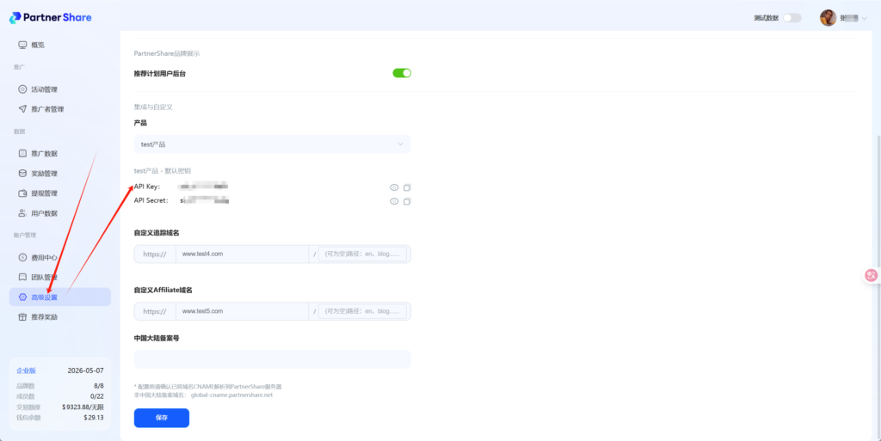Expand the 产品 dropdown showing test产品
This screenshot has height=441, width=881.
coord(272,144)
